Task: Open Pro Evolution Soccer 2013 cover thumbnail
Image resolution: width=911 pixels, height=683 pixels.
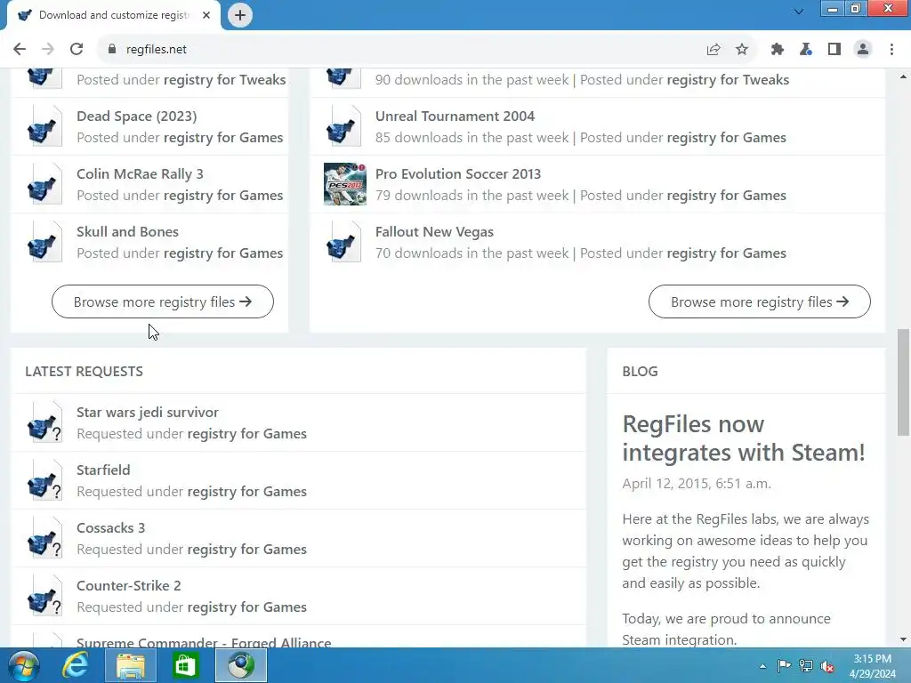Action: (345, 184)
